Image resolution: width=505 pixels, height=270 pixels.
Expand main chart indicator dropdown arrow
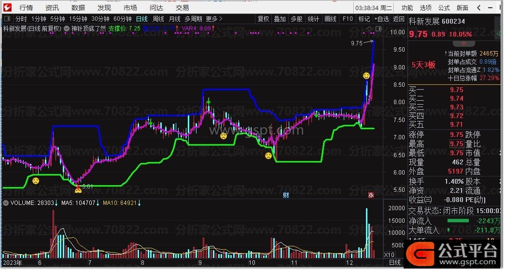click(x=67, y=28)
